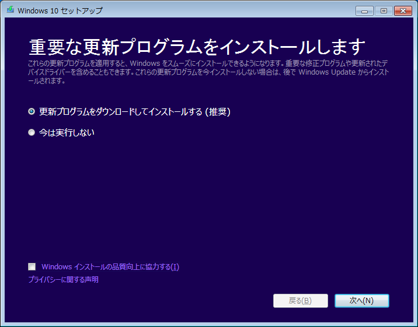
Task: Click the 戻る(B) button
Action: click(301, 301)
